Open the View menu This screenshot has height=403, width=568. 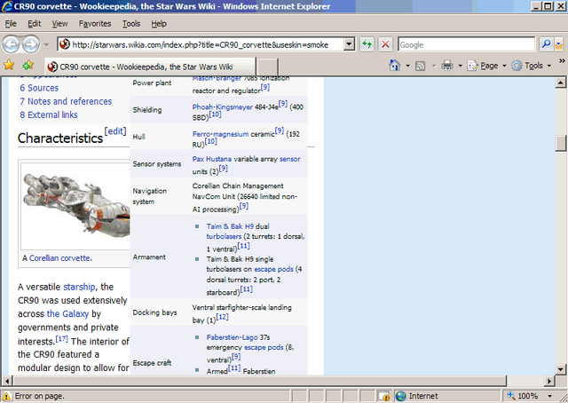(x=59, y=24)
